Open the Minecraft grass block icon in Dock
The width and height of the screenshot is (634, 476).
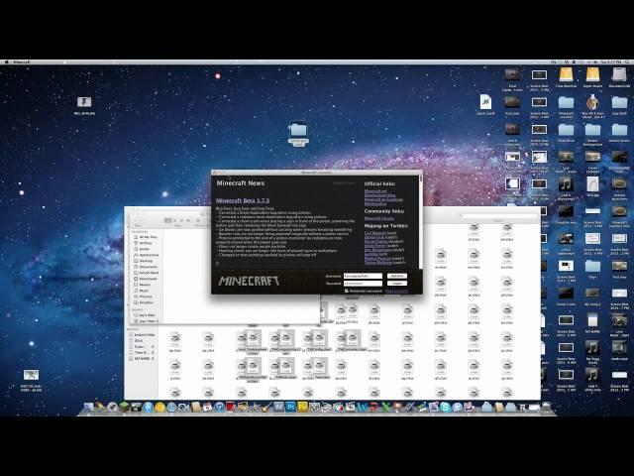(x=124, y=407)
